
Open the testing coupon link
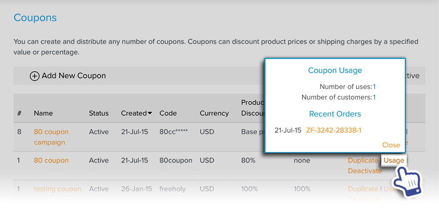[x=58, y=189]
